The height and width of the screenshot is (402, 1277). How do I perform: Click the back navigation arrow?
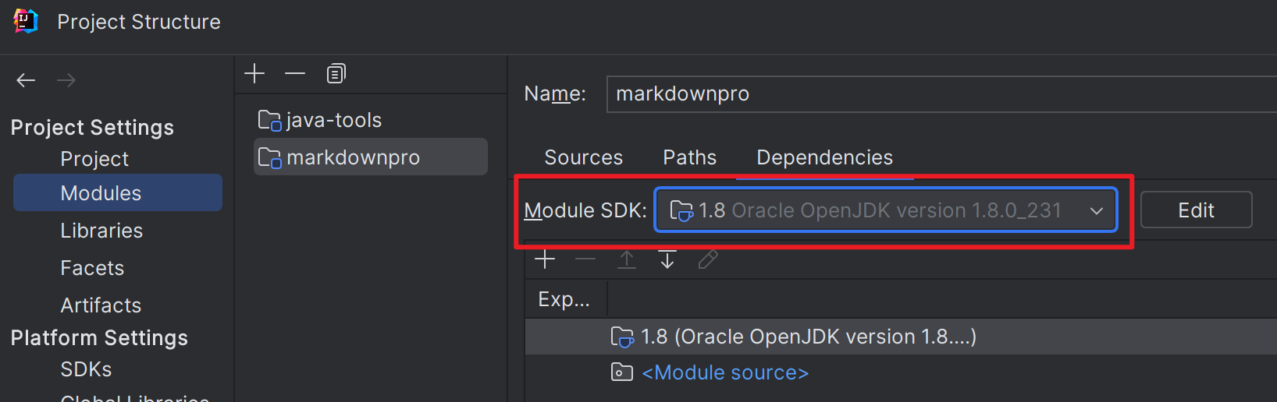pos(26,80)
